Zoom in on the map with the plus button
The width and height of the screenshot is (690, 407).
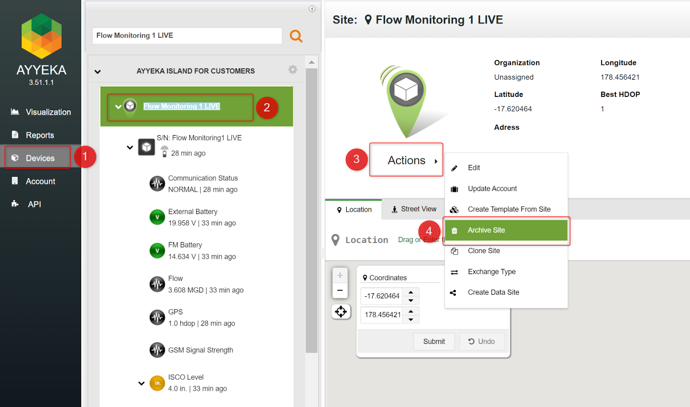tap(340, 275)
